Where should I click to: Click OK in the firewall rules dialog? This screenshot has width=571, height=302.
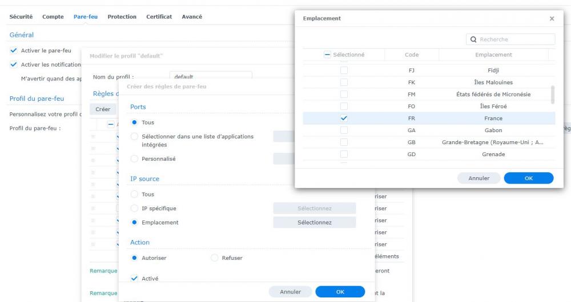click(340, 292)
